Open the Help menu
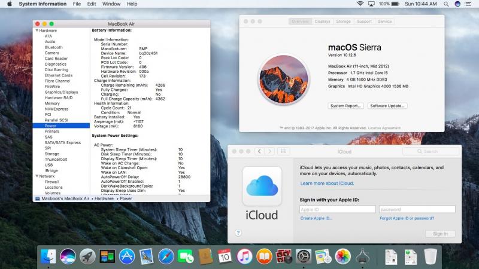Viewport: 479px width, 269px height. coord(132,4)
